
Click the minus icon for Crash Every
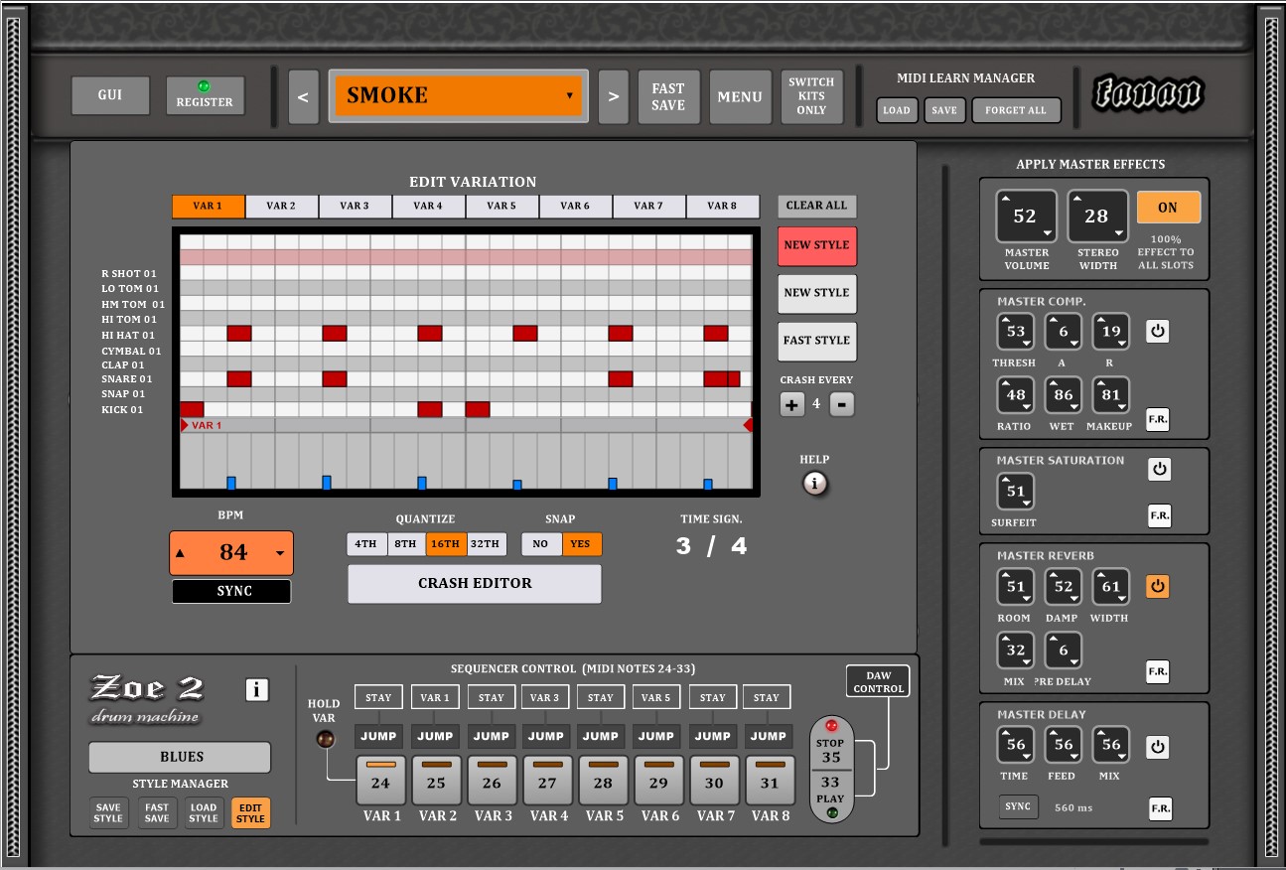(x=841, y=404)
